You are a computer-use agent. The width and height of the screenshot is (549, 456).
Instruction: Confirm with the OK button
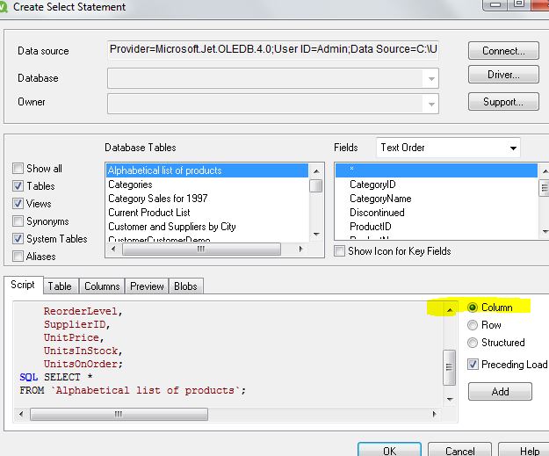pos(389,451)
